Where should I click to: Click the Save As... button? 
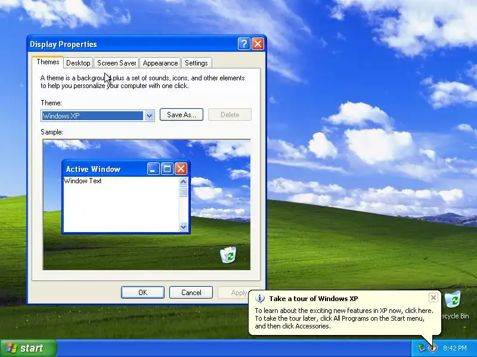tap(181, 115)
